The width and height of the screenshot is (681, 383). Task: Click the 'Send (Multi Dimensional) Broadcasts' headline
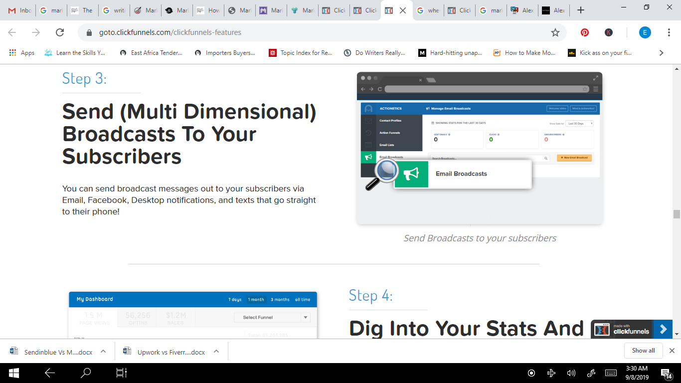(189, 134)
